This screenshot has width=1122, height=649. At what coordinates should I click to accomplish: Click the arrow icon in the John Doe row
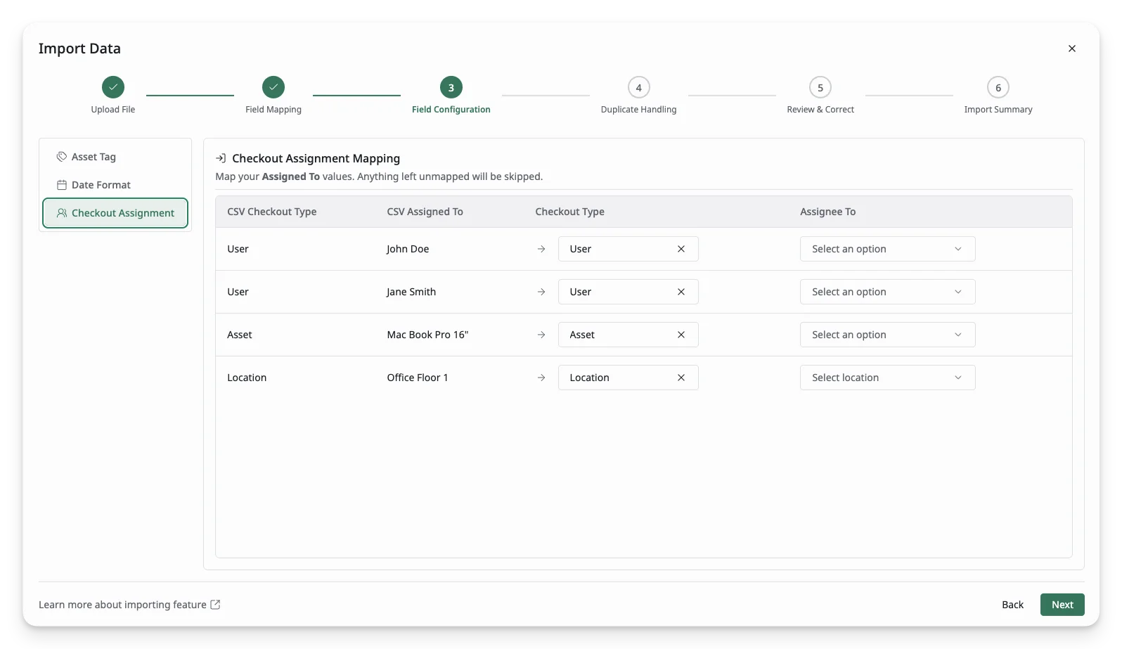coord(541,249)
